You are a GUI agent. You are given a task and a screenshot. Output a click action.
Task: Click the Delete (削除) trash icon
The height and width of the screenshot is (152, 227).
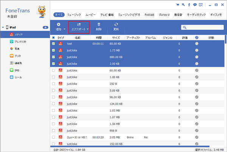coord(99,25)
